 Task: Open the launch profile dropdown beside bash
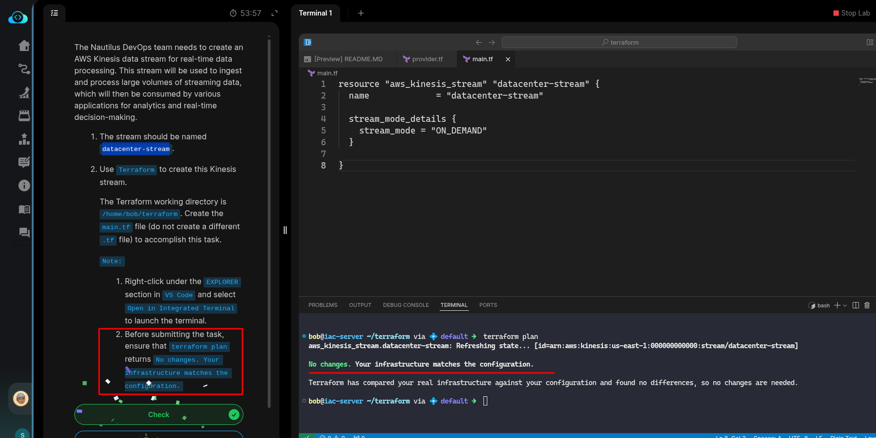(x=845, y=305)
